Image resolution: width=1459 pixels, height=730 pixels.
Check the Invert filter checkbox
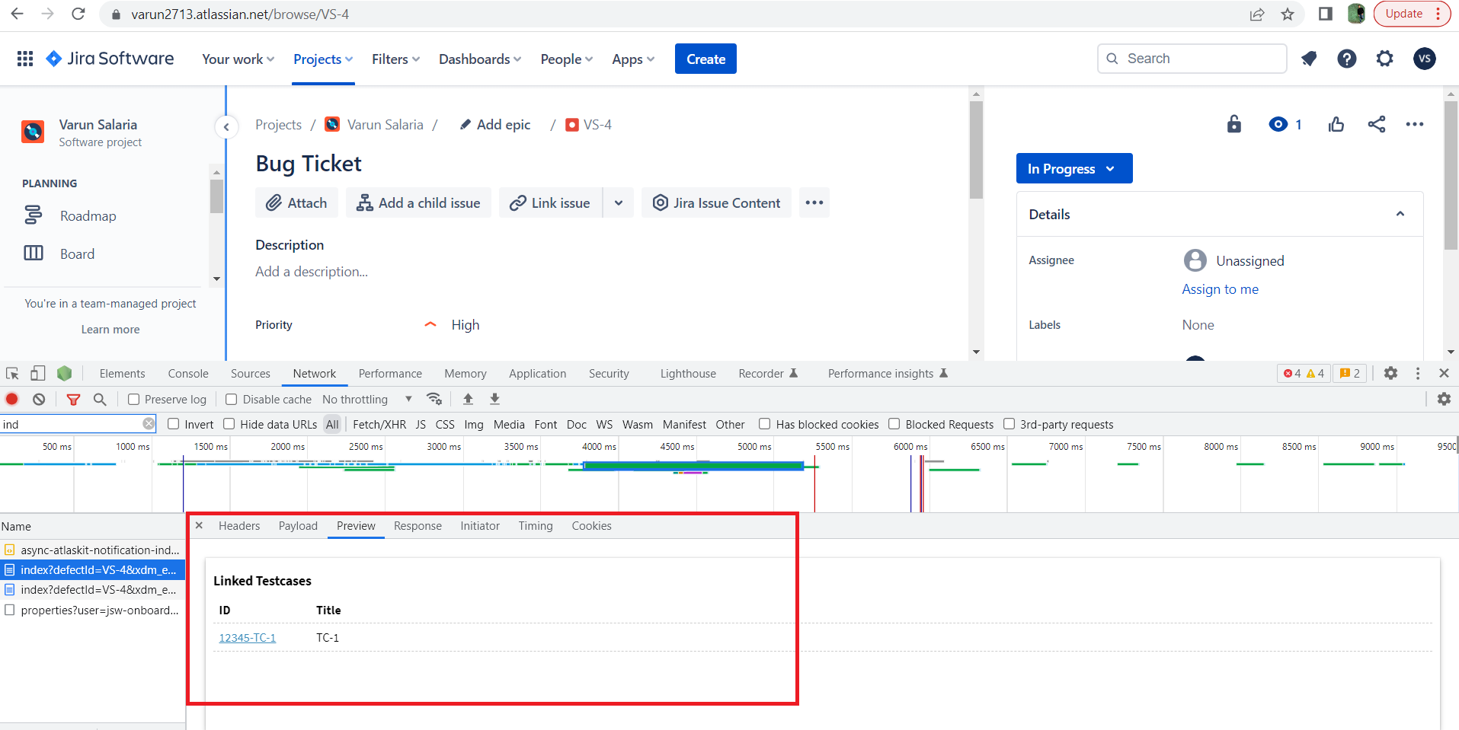coord(174,424)
